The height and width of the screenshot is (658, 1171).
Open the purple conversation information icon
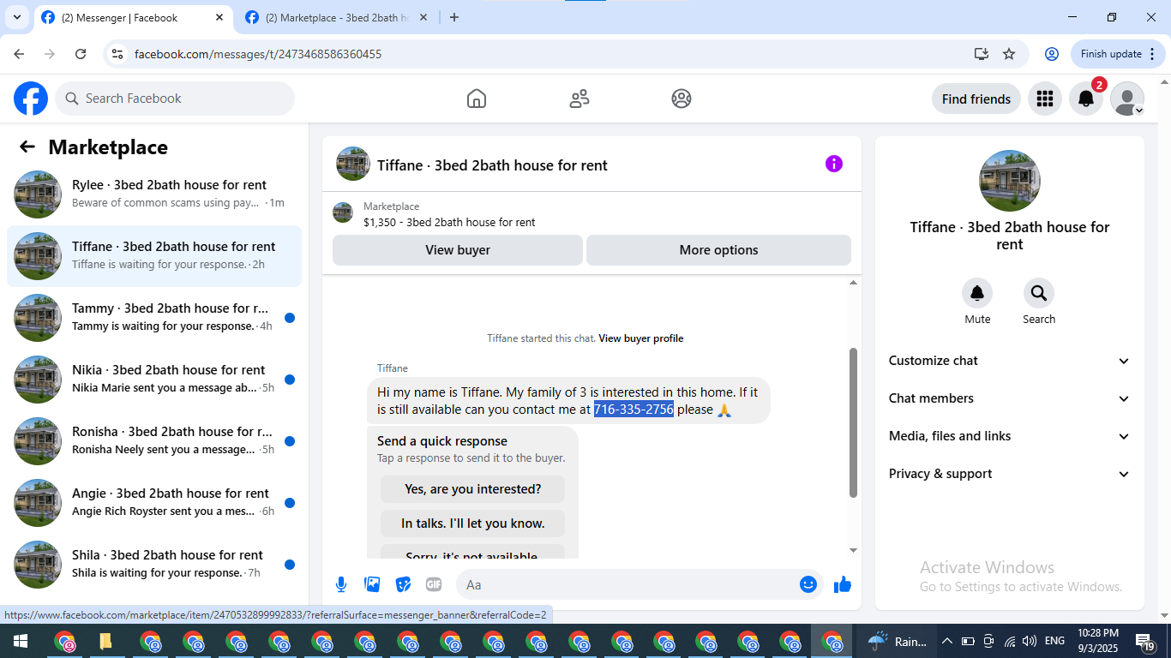(x=834, y=164)
